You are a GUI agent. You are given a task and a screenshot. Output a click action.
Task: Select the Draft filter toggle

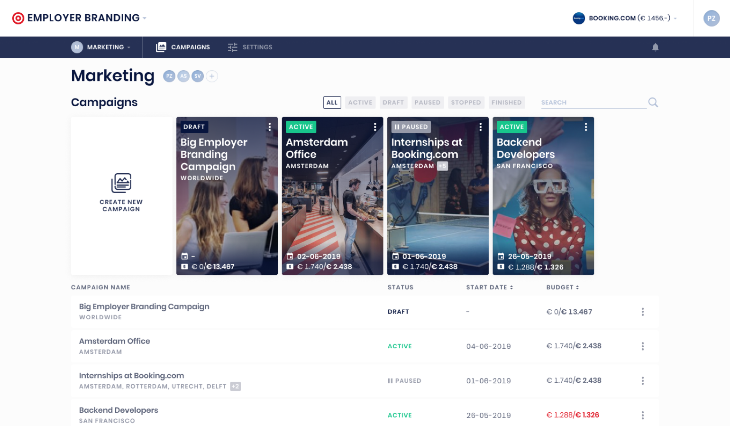click(393, 102)
